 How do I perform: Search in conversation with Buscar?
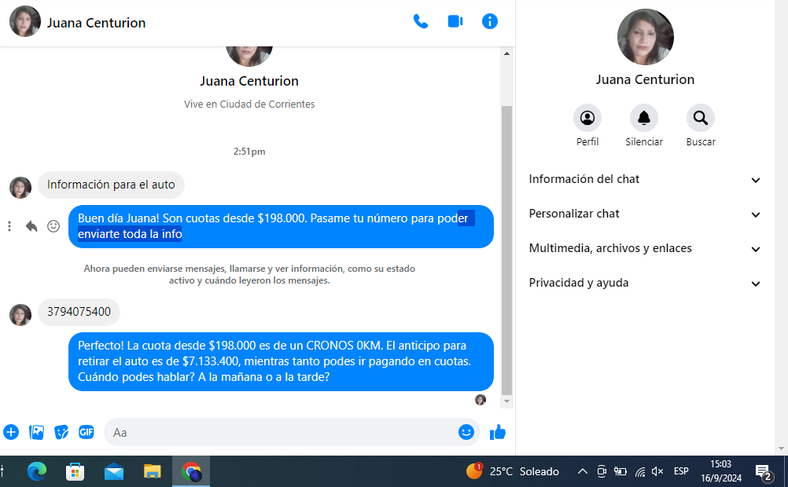(701, 119)
